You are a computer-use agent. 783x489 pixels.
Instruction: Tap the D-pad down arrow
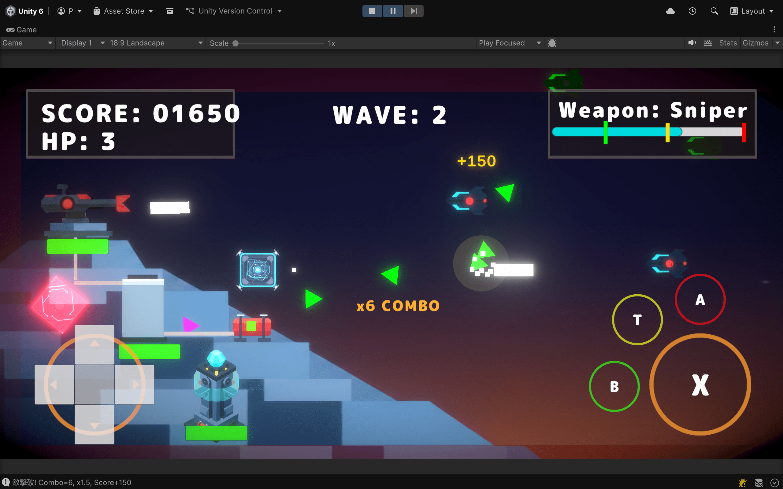pos(95,424)
